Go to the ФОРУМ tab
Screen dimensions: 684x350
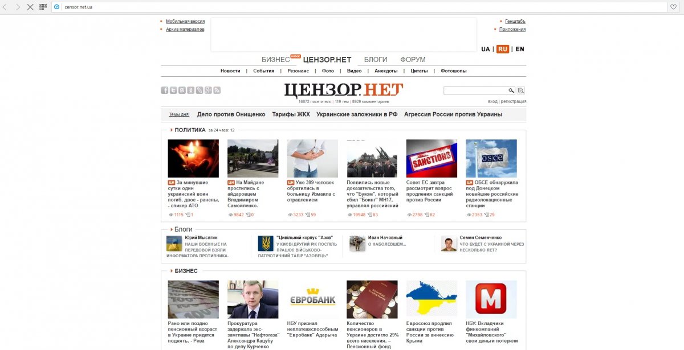(413, 60)
